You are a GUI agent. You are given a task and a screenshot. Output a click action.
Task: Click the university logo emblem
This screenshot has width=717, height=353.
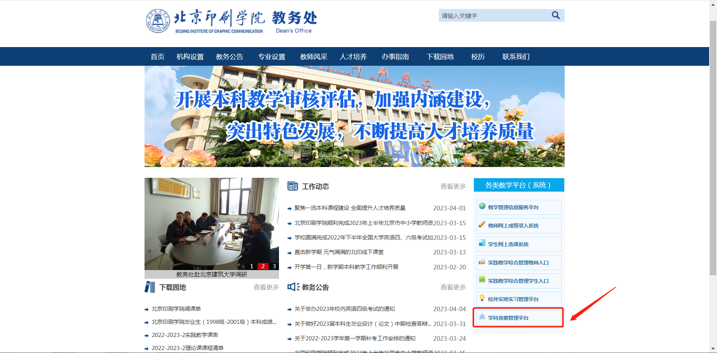(158, 21)
